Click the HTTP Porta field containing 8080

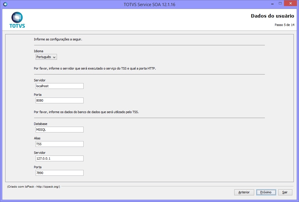[60, 100]
